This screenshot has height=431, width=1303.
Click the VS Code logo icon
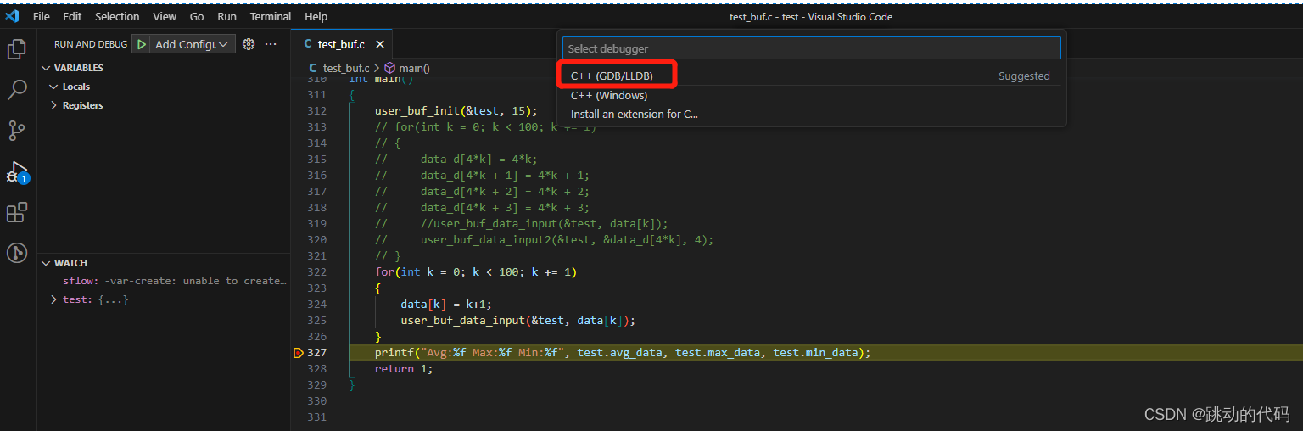[12, 16]
